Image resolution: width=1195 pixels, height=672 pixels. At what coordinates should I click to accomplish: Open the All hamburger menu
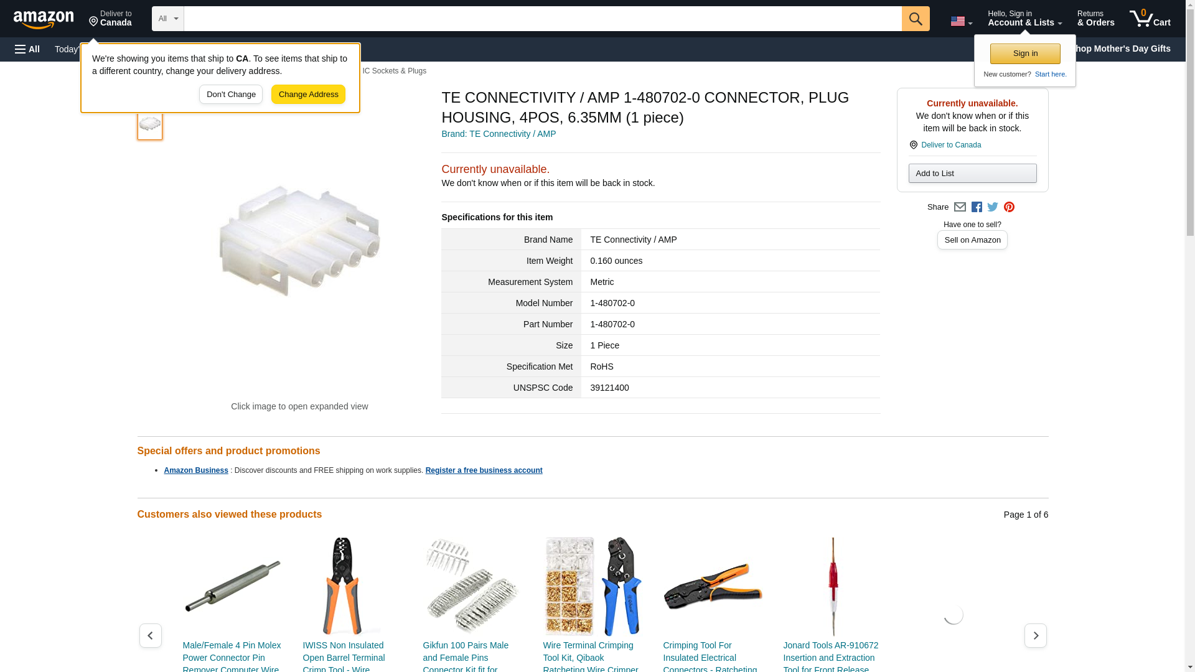click(27, 49)
